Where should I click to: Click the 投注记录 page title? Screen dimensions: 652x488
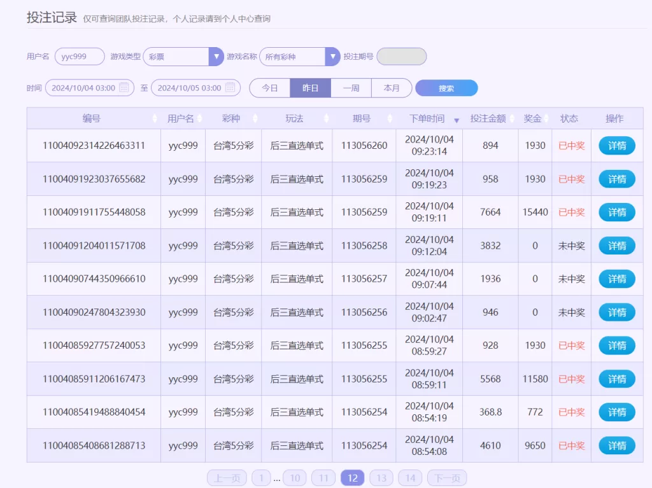[x=52, y=17]
